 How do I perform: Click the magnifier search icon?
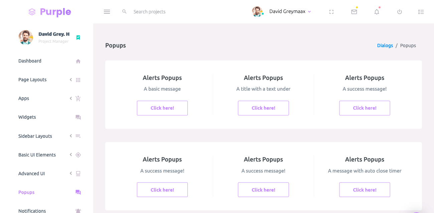pos(124,12)
